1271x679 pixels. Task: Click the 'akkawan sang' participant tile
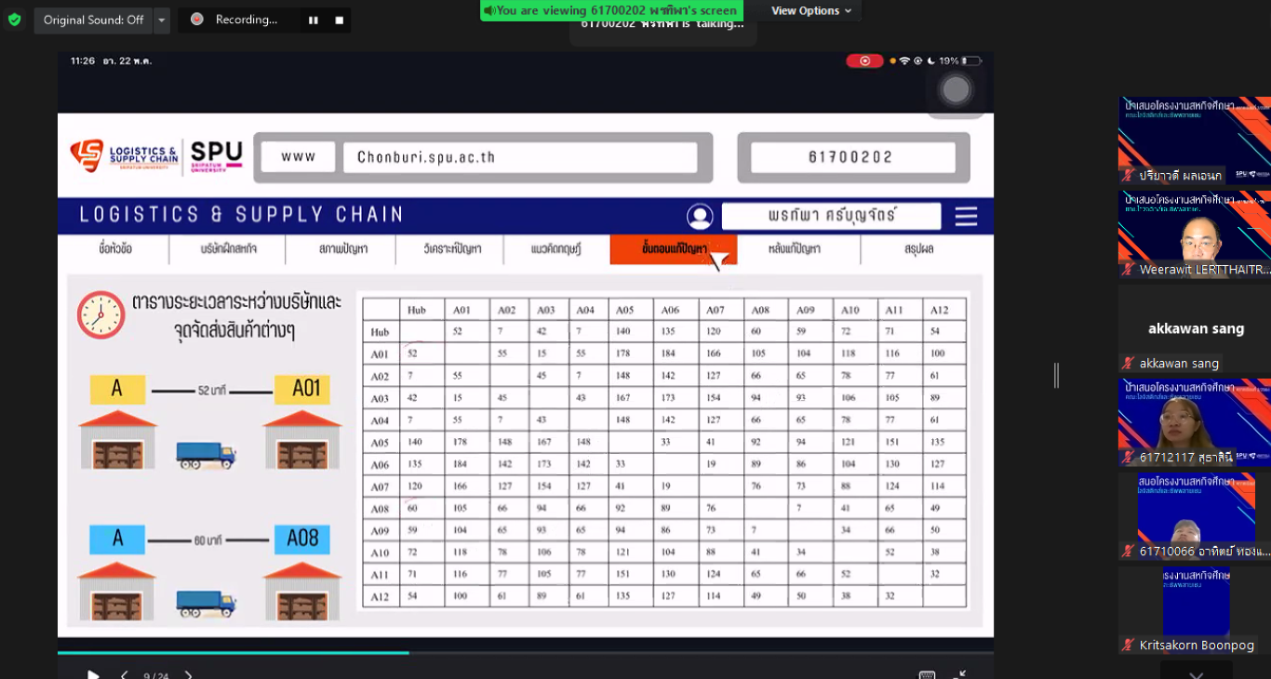(1195, 327)
